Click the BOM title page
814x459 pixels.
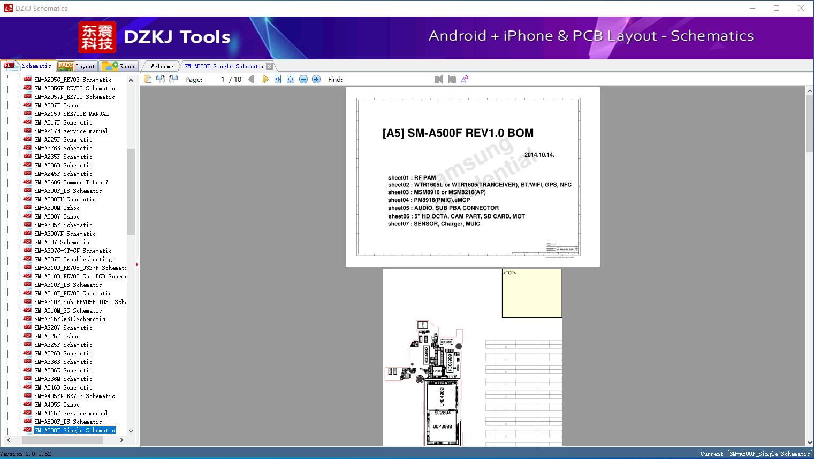coord(473,177)
